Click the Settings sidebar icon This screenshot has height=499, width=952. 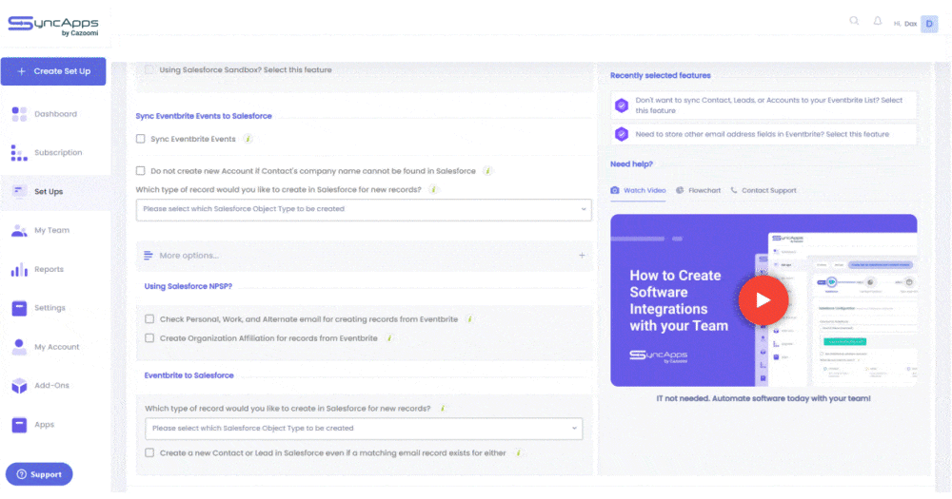[19, 308]
